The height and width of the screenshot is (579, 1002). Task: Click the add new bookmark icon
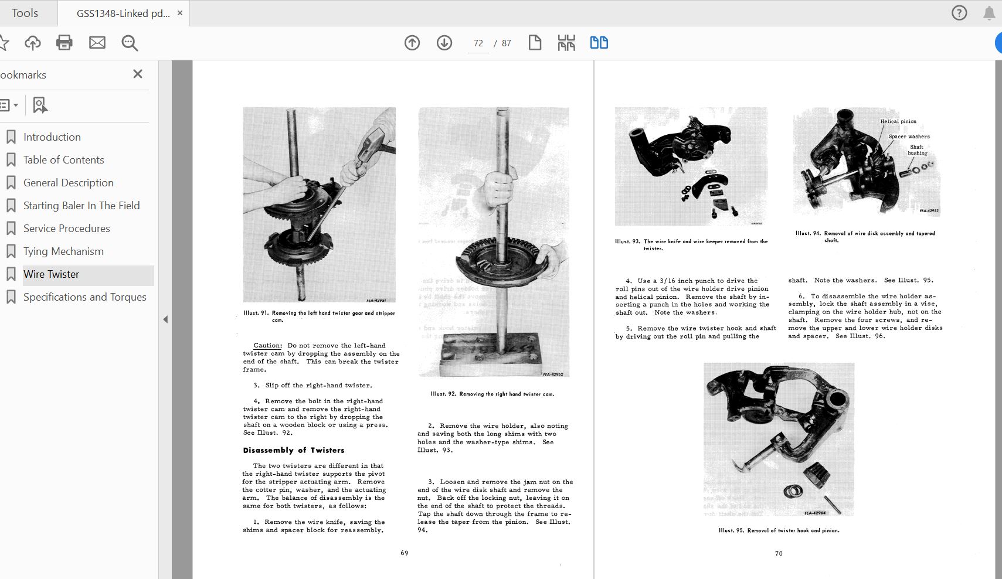point(39,105)
